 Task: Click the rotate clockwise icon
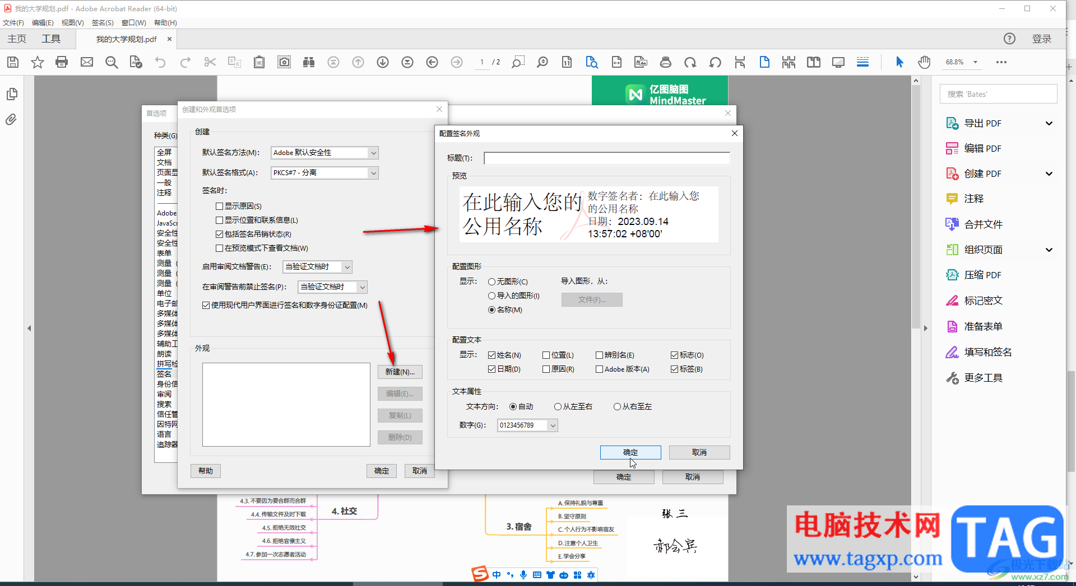point(690,62)
